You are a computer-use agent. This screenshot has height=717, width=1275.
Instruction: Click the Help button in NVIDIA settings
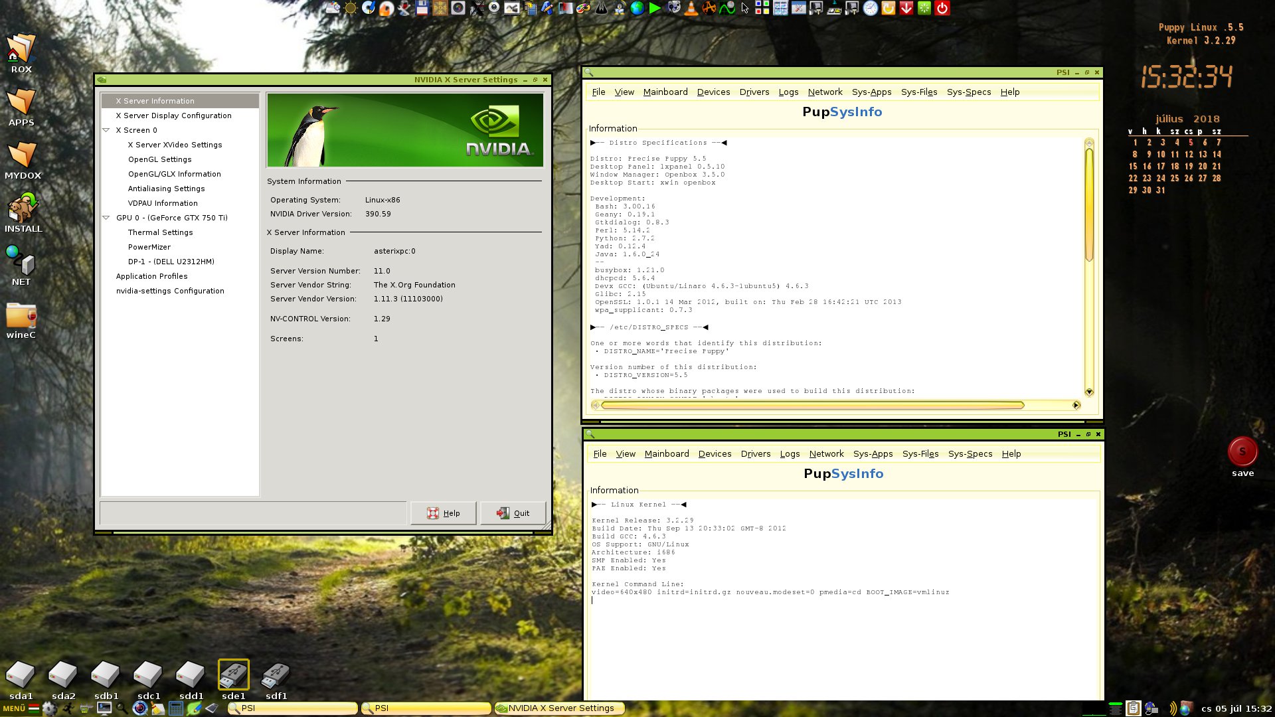pyautogui.click(x=443, y=513)
